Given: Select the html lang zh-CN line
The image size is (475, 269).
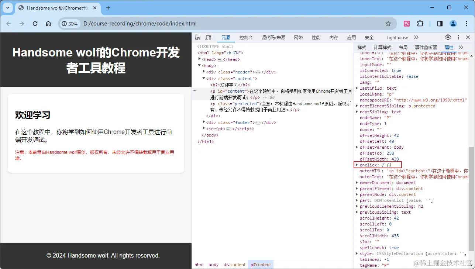Looking at the screenshot, I should click(x=220, y=53).
